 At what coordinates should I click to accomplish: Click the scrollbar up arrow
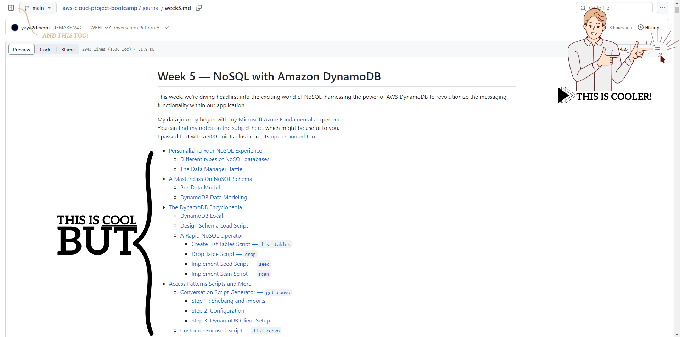point(677,2)
